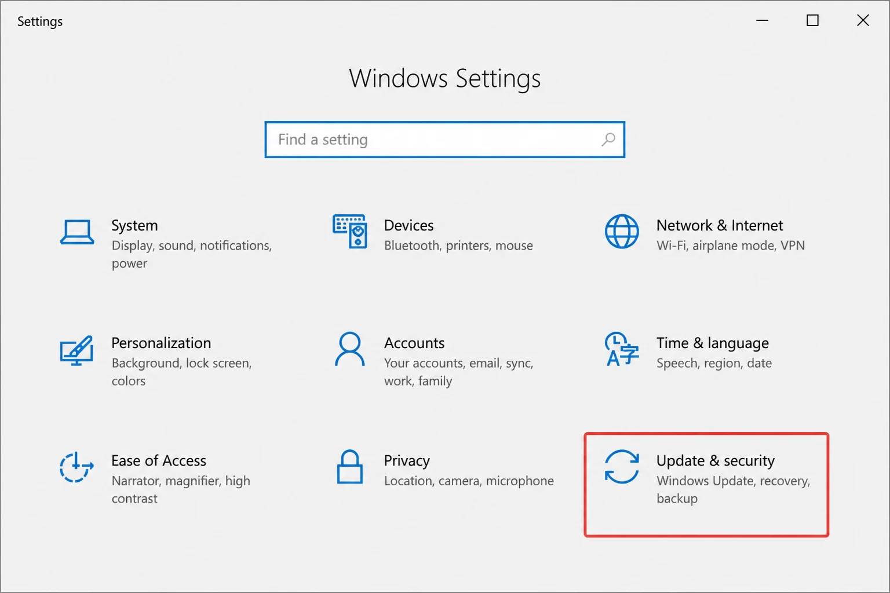Viewport: 890px width, 593px height.
Task: Select the Accounts title link
Action: (x=414, y=343)
